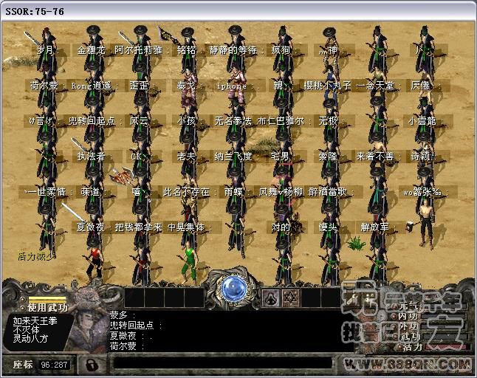The image size is (477, 378).
Task: Click the dropped axe item on the ground
Action: point(123,176)
